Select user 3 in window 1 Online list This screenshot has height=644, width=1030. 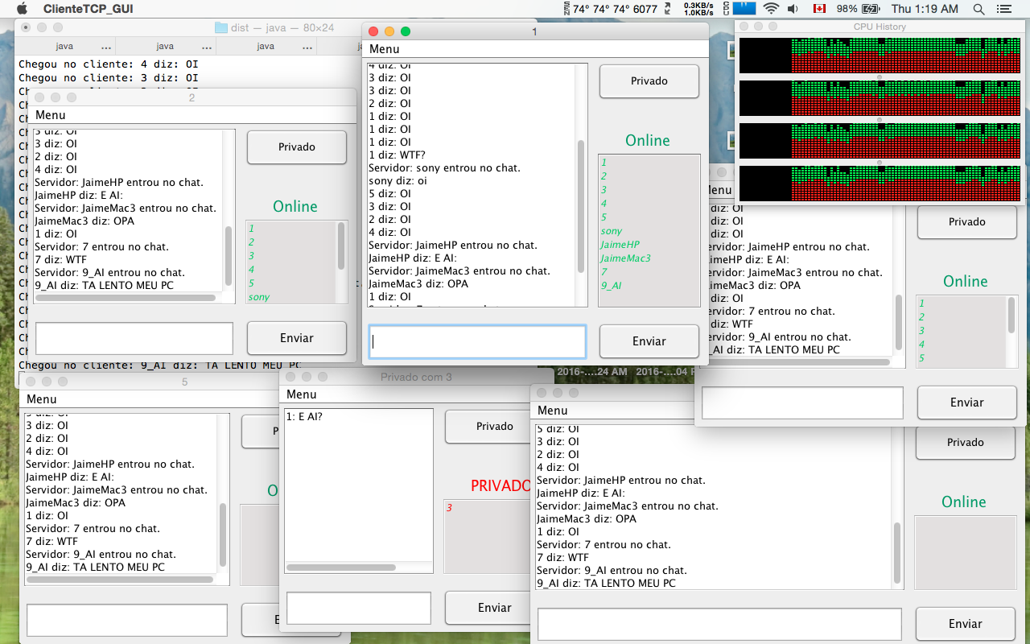point(604,190)
